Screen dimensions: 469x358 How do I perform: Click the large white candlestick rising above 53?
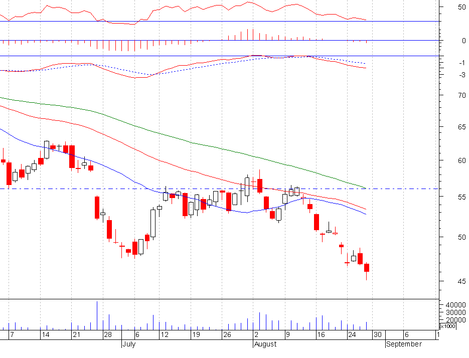(153, 224)
